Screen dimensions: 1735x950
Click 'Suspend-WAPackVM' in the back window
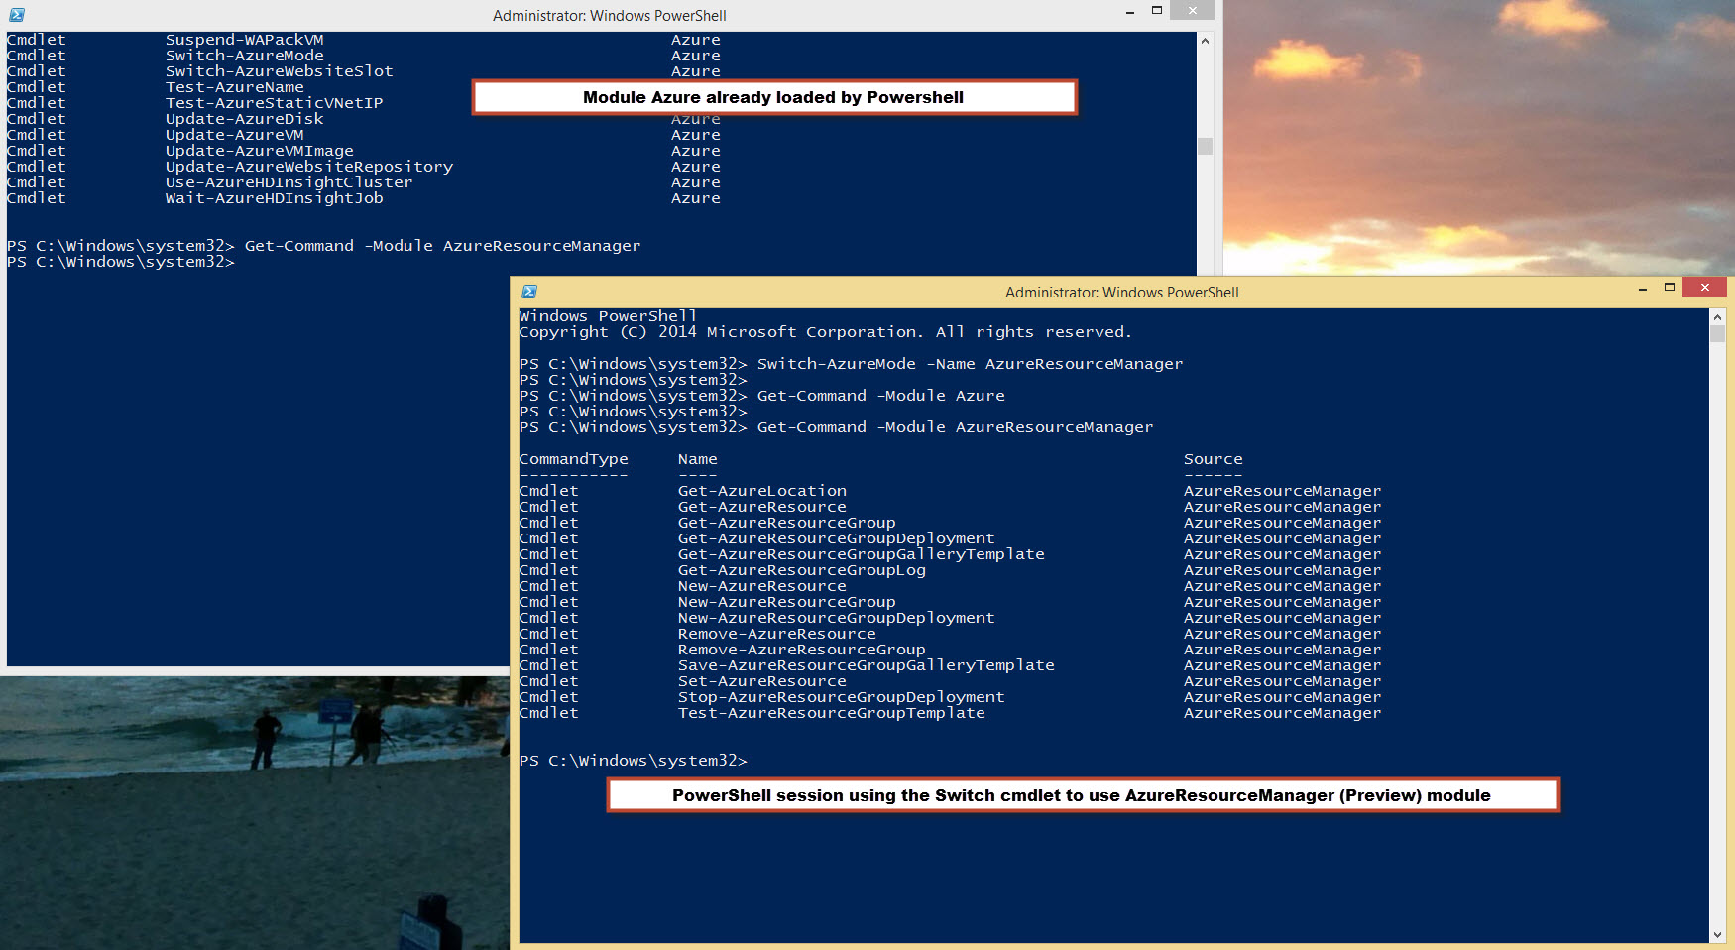[x=245, y=40]
